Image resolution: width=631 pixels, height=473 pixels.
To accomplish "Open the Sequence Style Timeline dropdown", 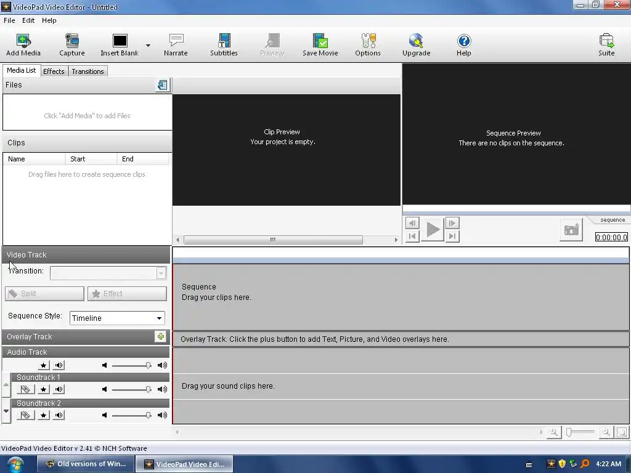I will tap(160, 318).
